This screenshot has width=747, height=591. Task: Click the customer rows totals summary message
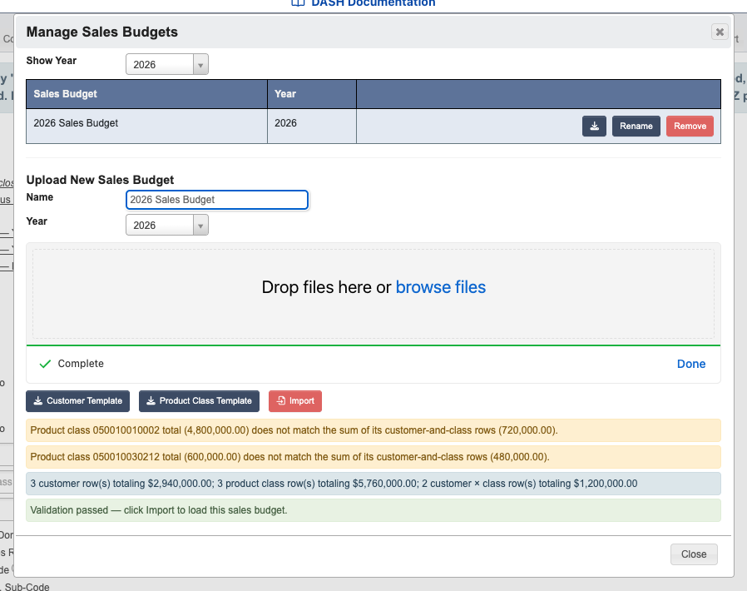click(x=373, y=484)
